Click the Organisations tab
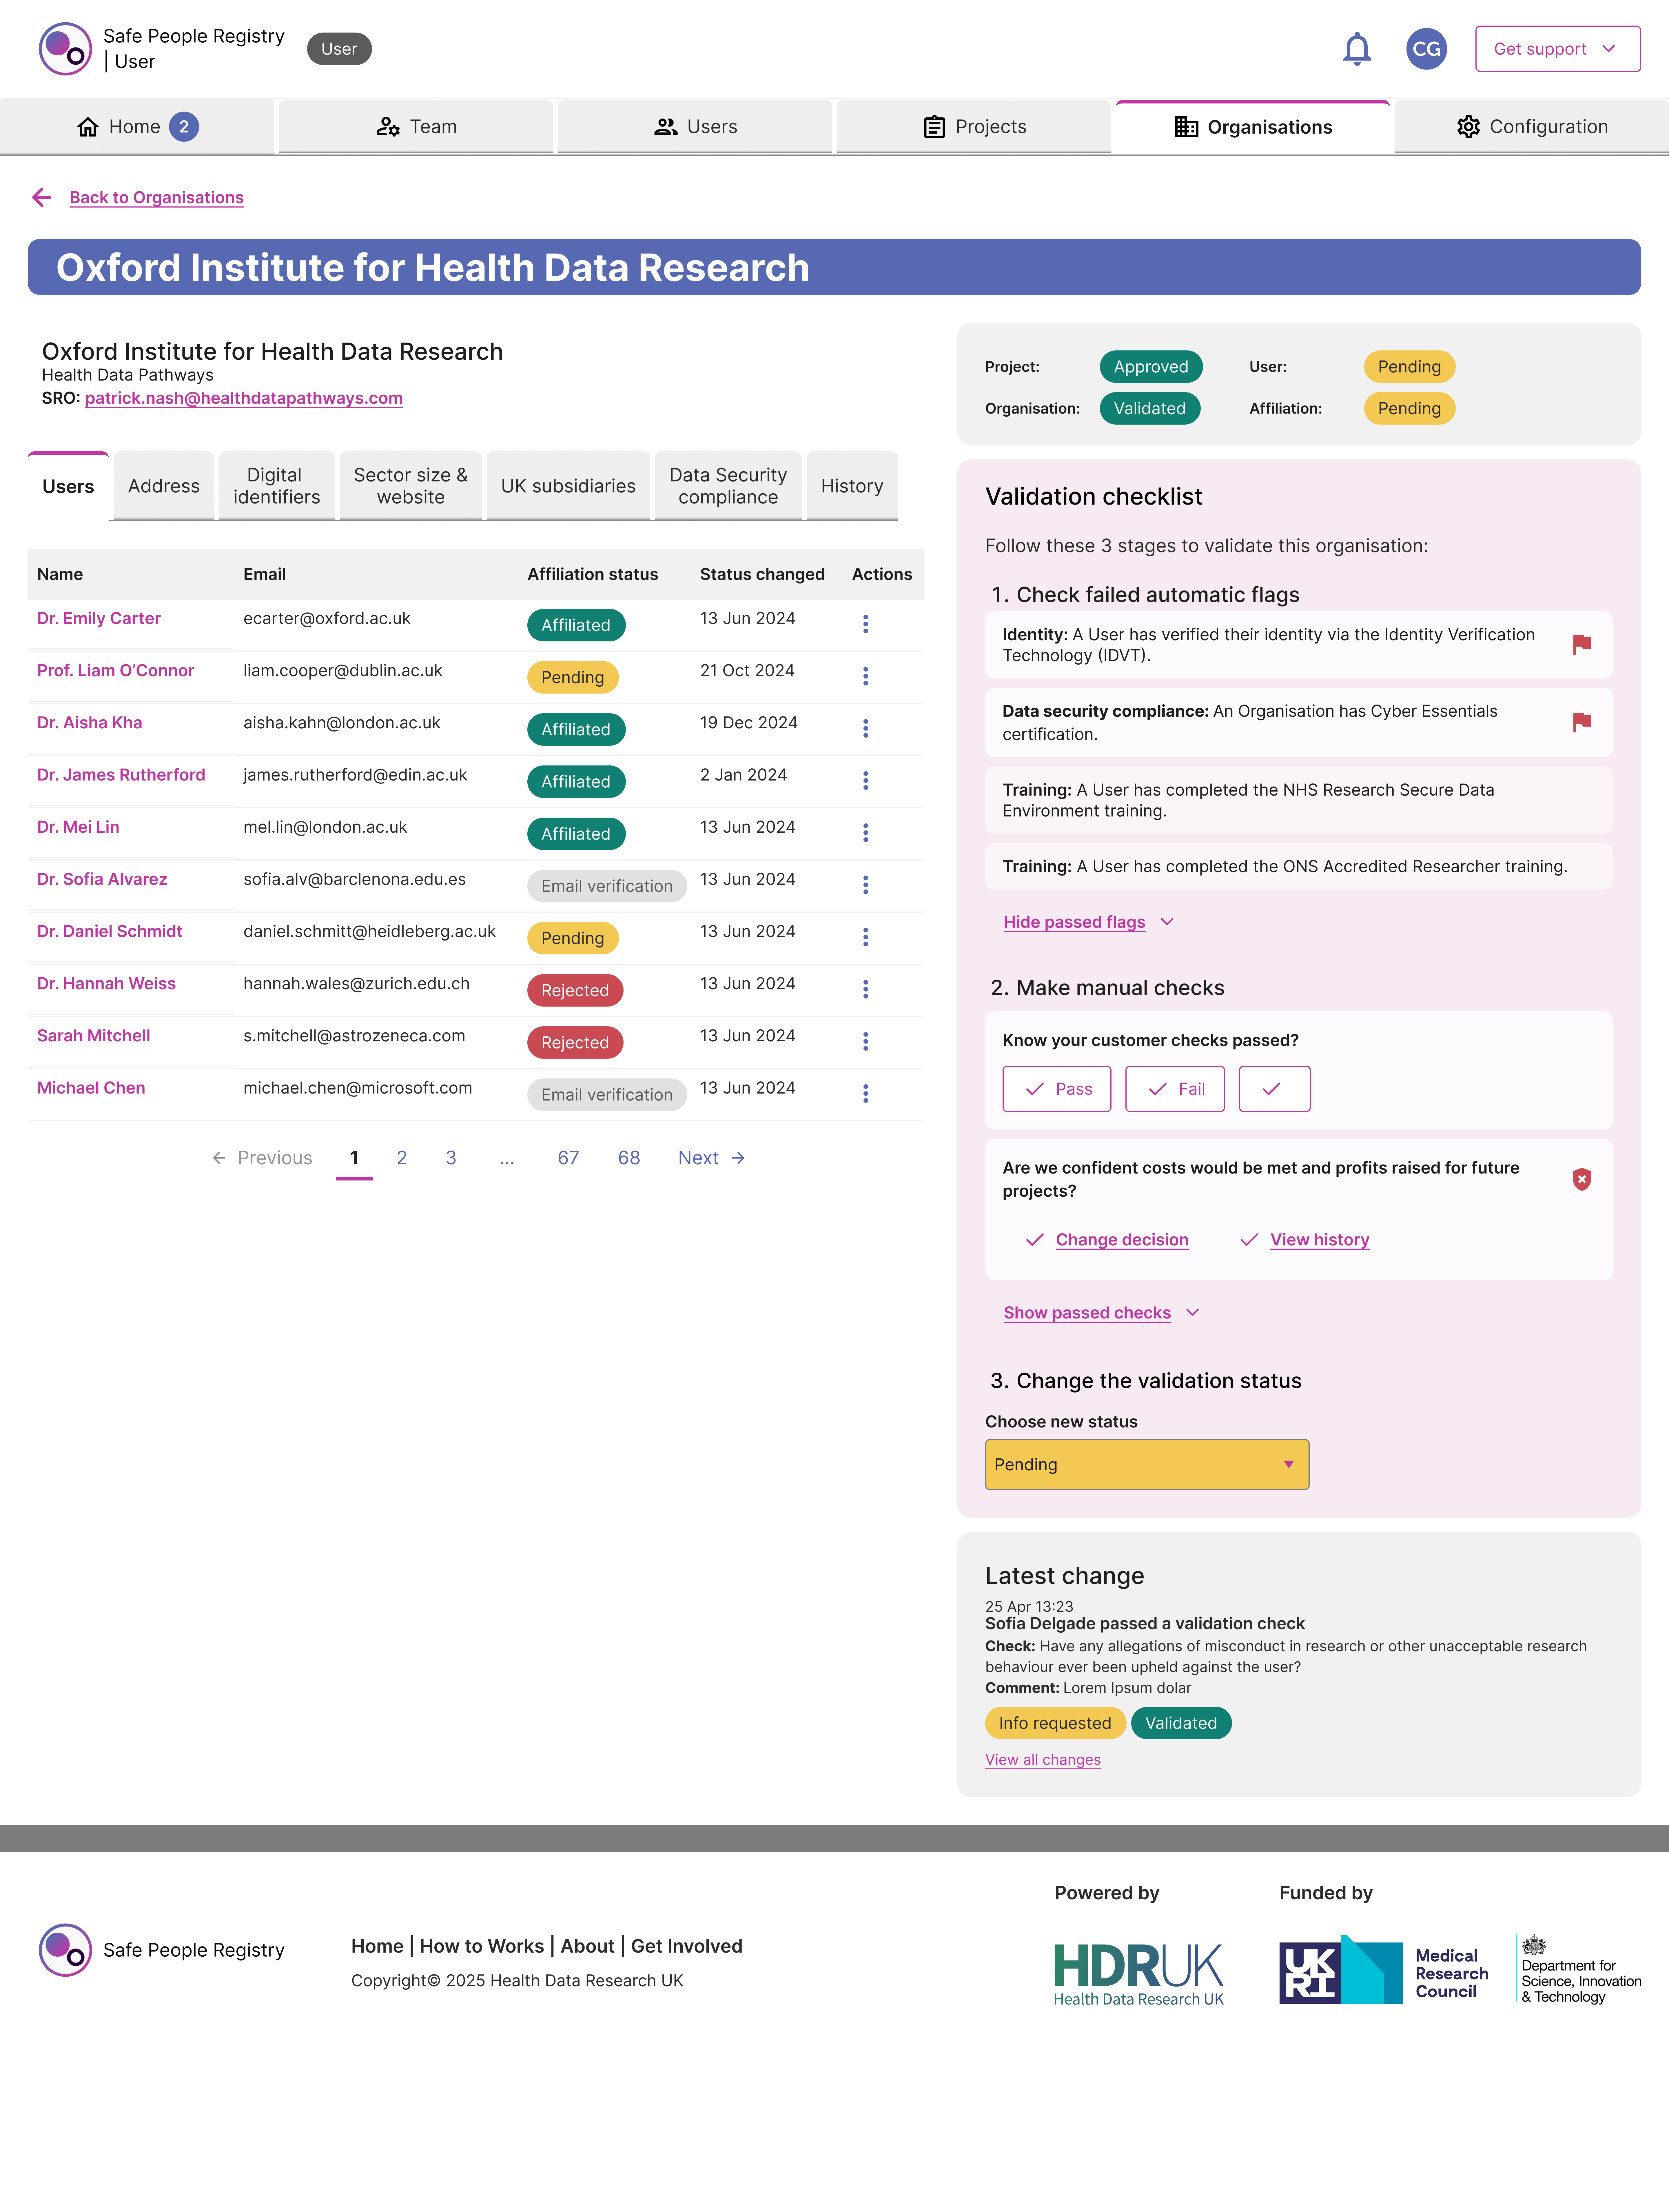Image resolution: width=1669 pixels, height=2212 pixels. pyautogui.click(x=1253, y=127)
